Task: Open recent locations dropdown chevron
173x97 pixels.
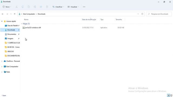Action: pyautogui.click(x=11, y=14)
